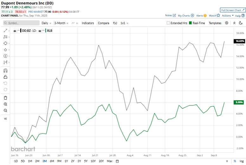Image resolution: width=246 pixels, height=165 pixels.
Task: Click the Alerts bell icon
Action: click(205, 16)
